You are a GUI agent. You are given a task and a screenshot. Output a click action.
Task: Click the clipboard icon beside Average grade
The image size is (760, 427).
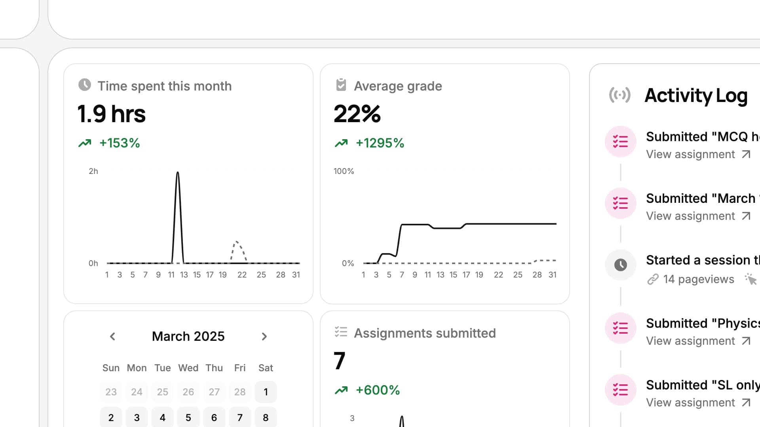click(341, 84)
